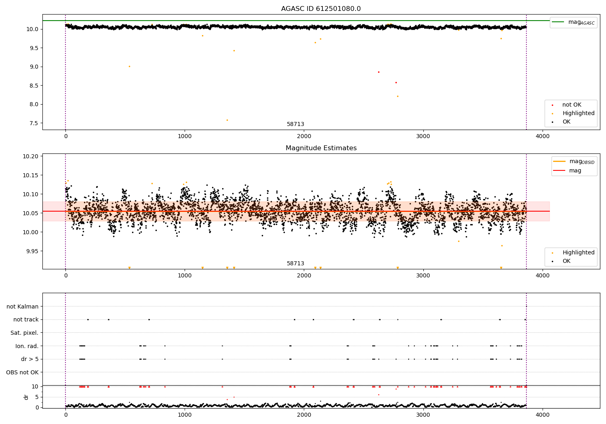Click the '2000' x-tick under the bottom plot
This screenshot has width=606, height=424.
[304, 415]
